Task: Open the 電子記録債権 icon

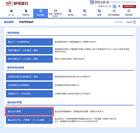Action: click(x=114, y=11)
